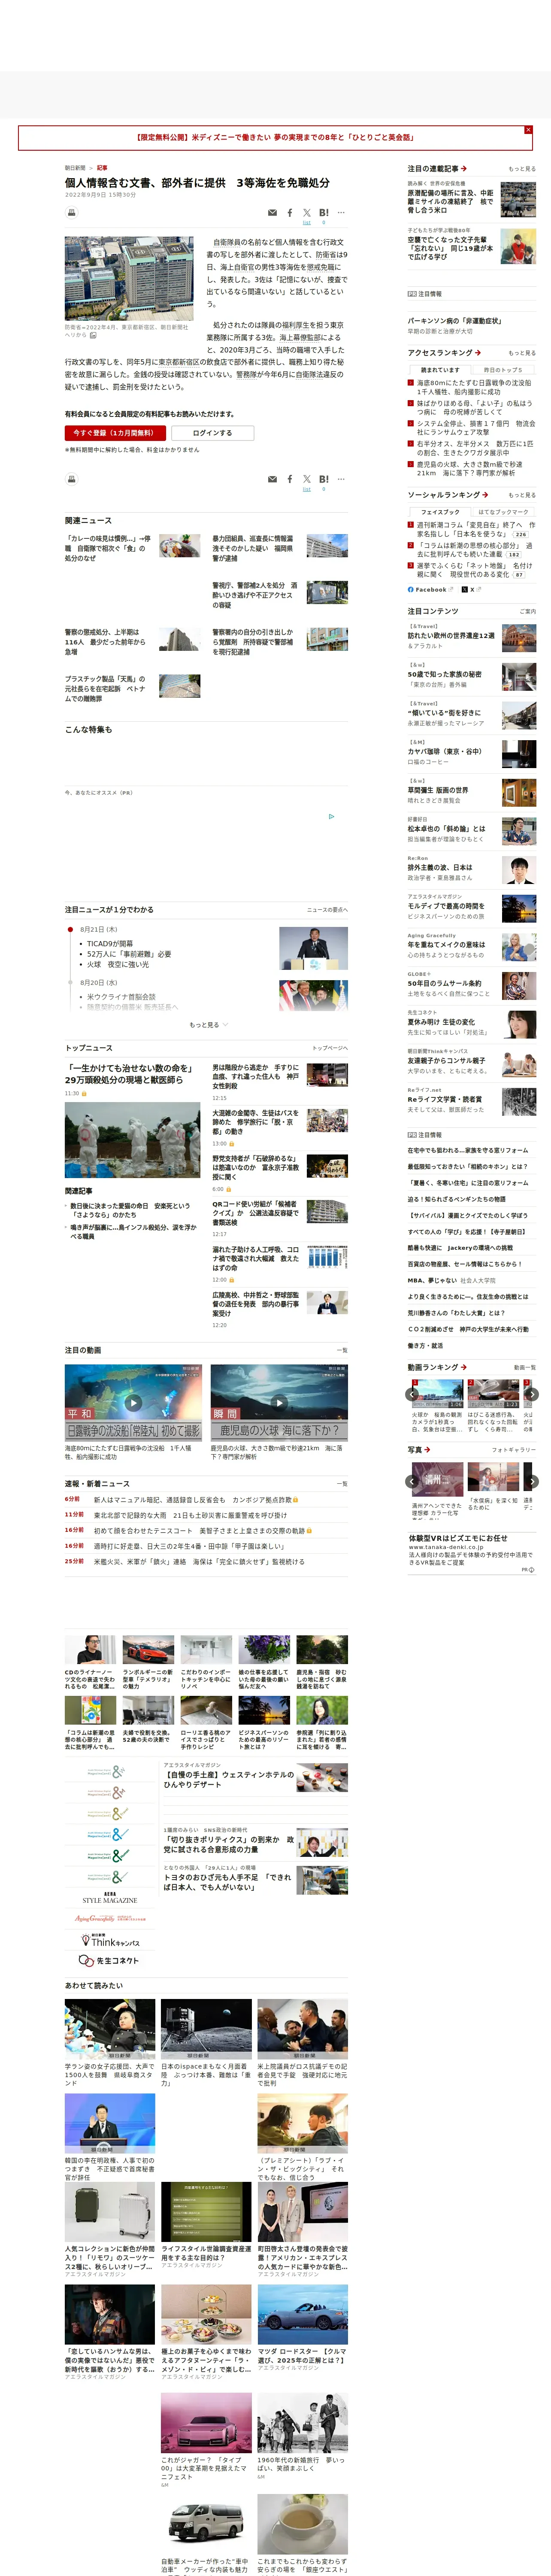Image resolution: width=551 pixels, height=2576 pixels.
Task: Share by mail using top envelope icon
Action: pos(272,213)
